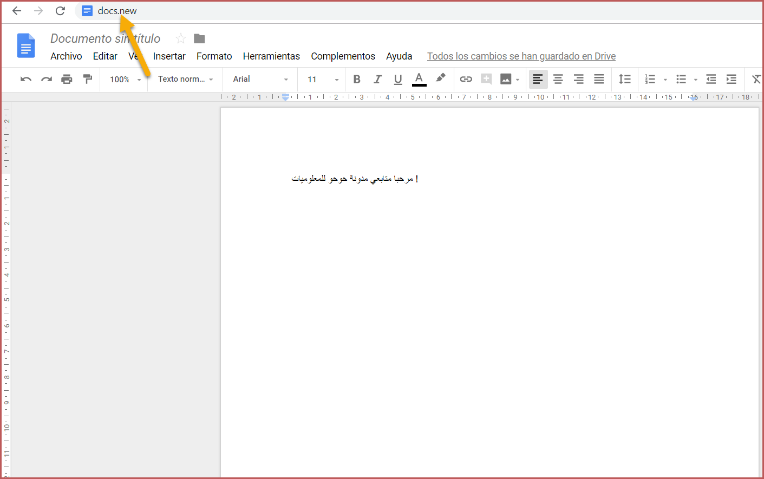Click the 'Todos los cambios se han guardado' link

[521, 56]
